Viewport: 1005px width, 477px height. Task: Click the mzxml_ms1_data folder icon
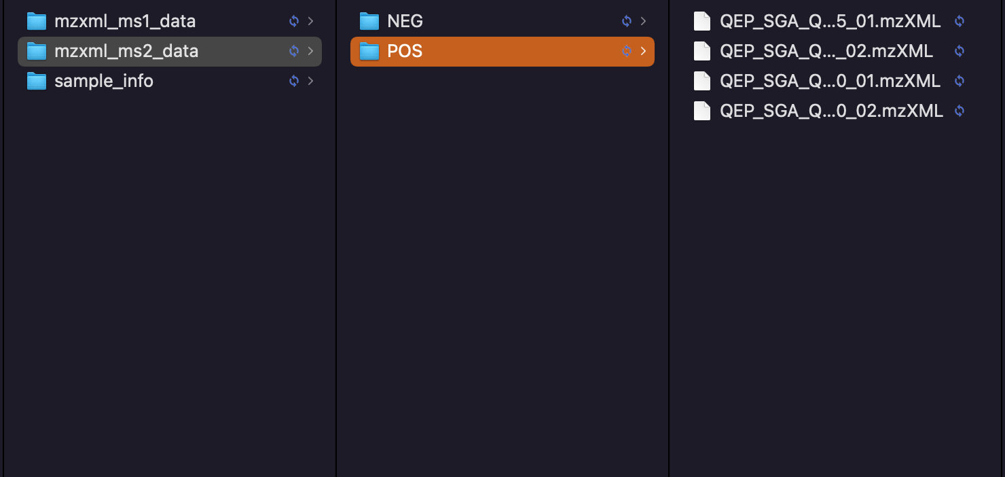[36, 21]
